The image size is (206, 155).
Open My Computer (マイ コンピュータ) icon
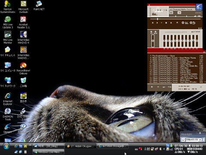pyautogui.click(x=8, y=67)
